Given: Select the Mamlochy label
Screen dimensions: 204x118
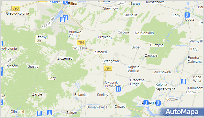Looking at the screenshot, I should click(196, 88).
